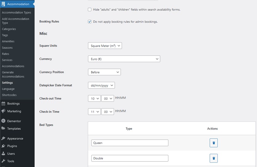Open Seasons submenu item
This screenshot has height=167, width=257.
[x=7, y=48]
